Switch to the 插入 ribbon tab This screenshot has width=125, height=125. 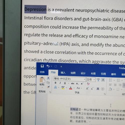point(63,73)
